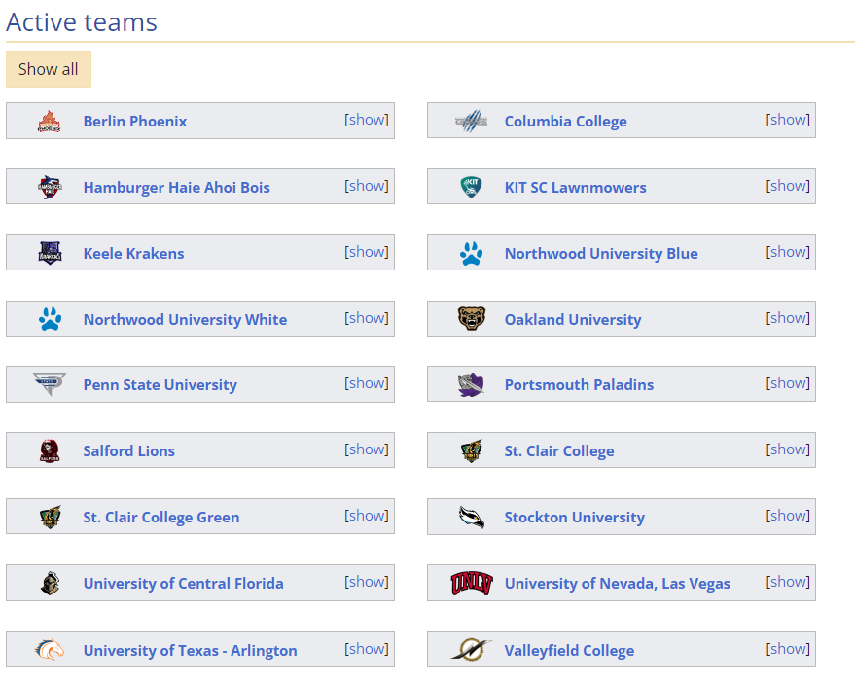The image size is (855, 683).
Task: Click the Oakland University bear logo
Action: point(472,318)
